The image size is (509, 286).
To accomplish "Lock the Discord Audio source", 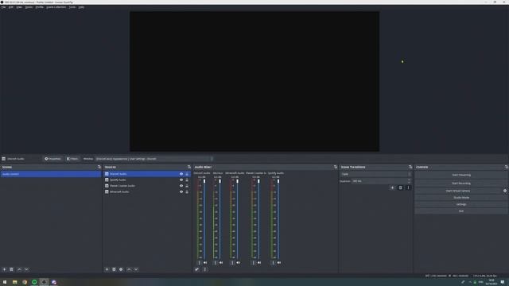I will 187,174.
